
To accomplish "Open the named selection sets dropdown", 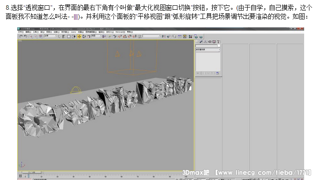I will pyautogui.click(x=151, y=36).
